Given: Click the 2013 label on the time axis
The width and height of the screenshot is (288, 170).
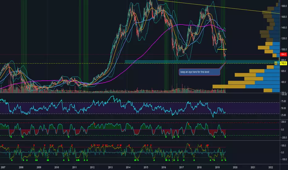Looking at the screenshot, I should tap(110, 168).
